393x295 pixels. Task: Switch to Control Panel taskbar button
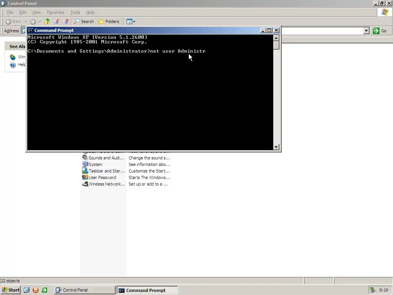coord(84,290)
